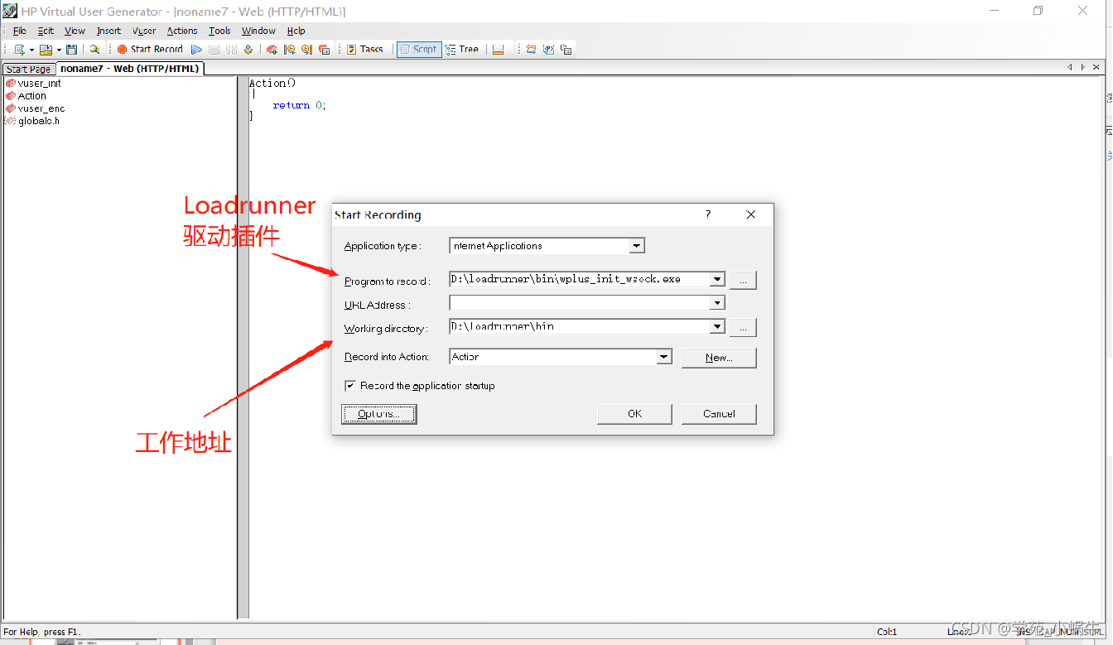Click the Save floppy disk icon
Image resolution: width=1113 pixels, height=645 pixels.
72,50
